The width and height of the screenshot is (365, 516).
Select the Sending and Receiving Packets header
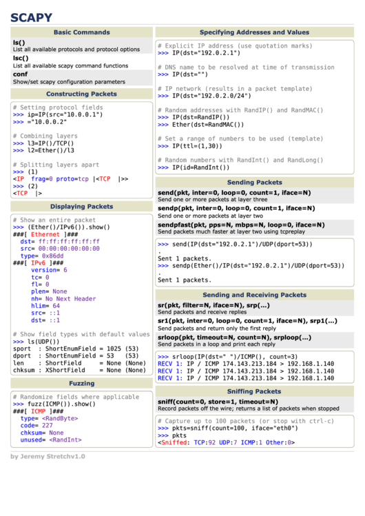255,295
